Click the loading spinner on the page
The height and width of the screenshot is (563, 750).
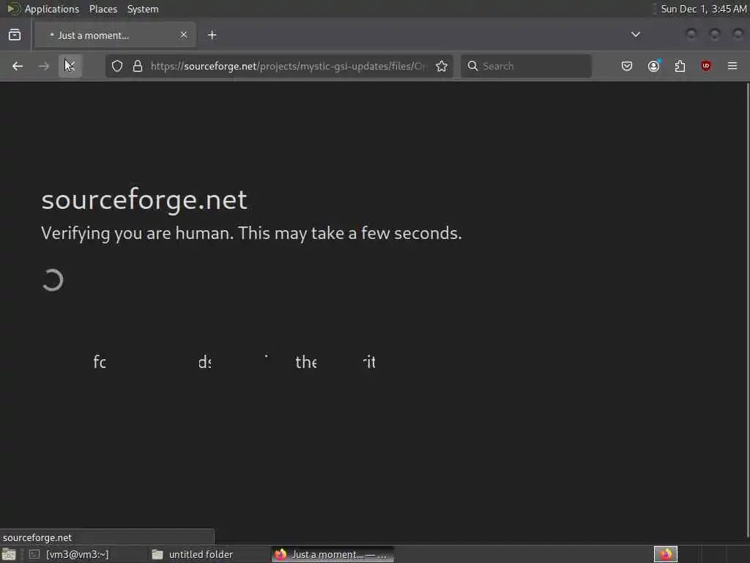53,280
